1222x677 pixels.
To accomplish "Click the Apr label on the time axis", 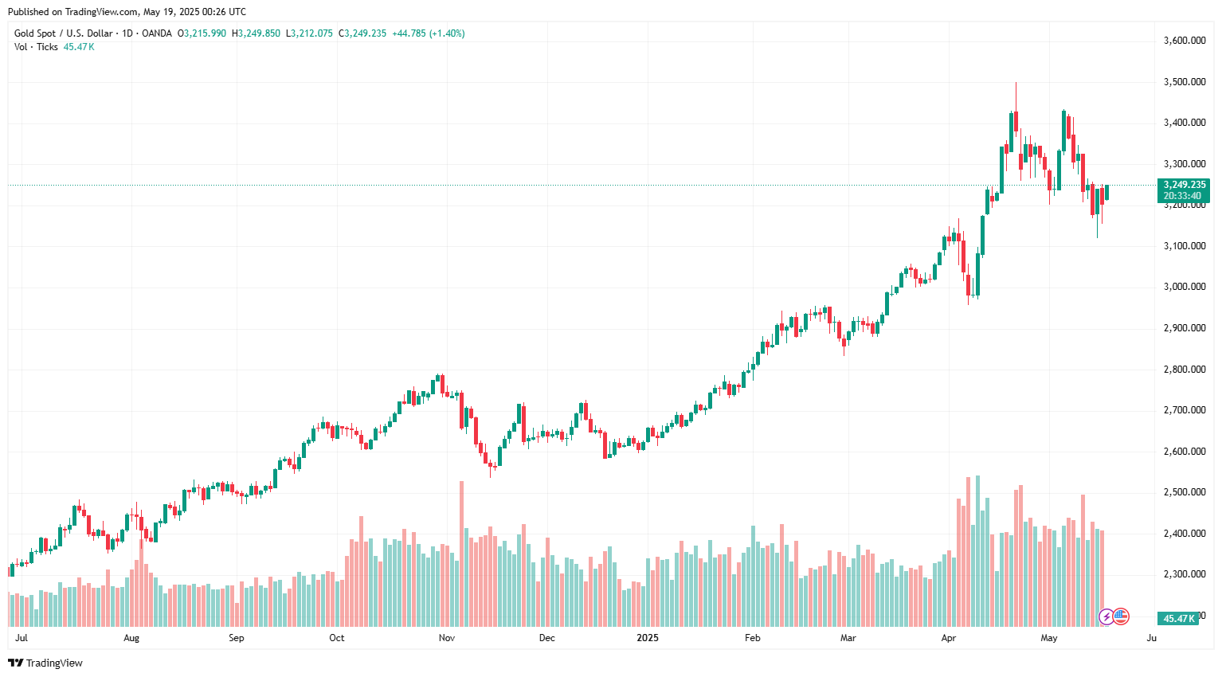I will 948,638.
